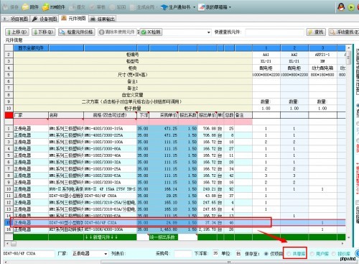Click the 采购号 input field
This screenshot has width=359, height=264.
click(183, 253)
